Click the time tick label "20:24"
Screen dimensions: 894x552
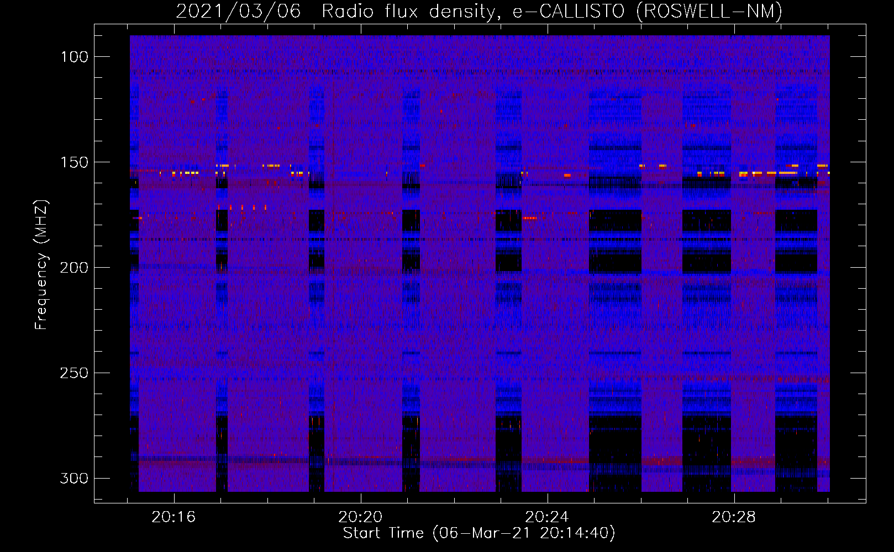547,517
